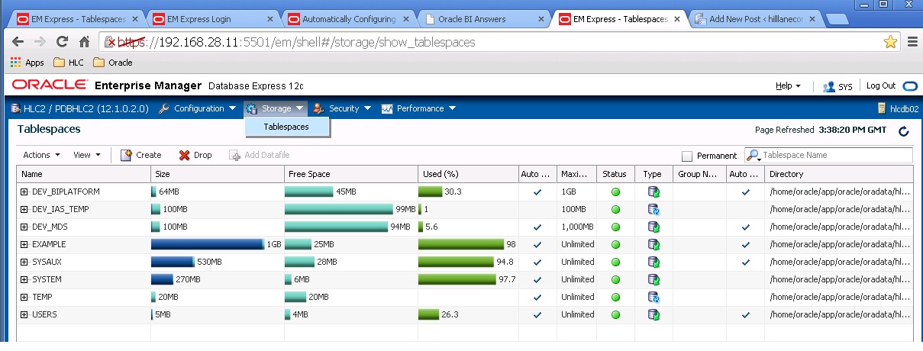Image resolution: width=923 pixels, height=351 pixels.
Task: Click the EXAMPLE 1GB size bar
Action: (207, 244)
